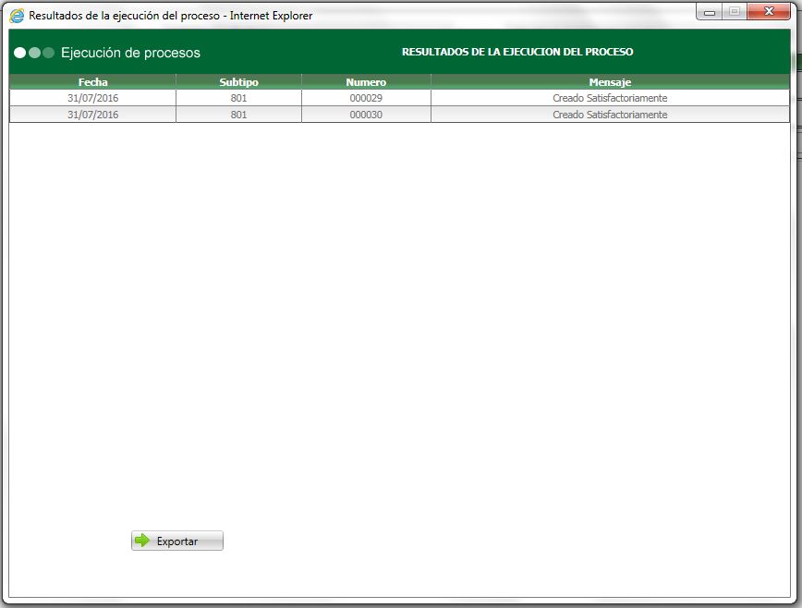Click the Numero cell 000029
This screenshot has width=802, height=608.
[366, 98]
